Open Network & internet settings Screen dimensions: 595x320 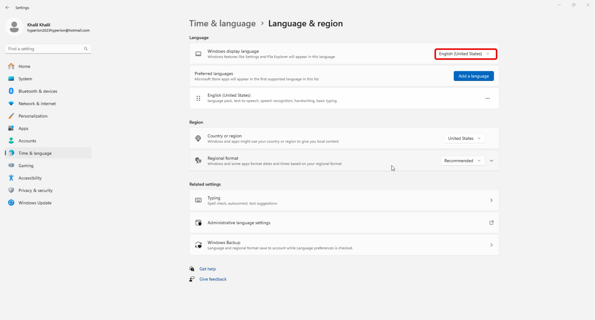[x=37, y=103]
